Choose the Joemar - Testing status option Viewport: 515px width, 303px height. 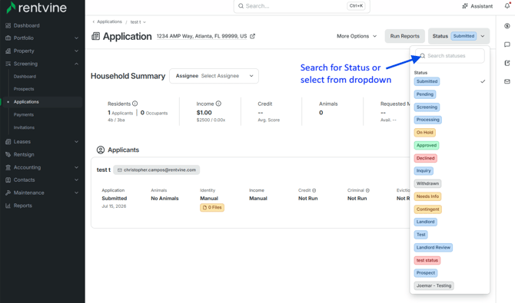pos(434,285)
